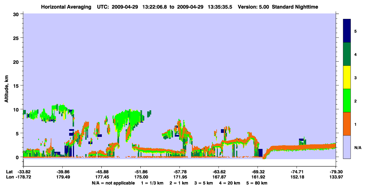Click the longitude value 177.45
The height and width of the screenshot is (191, 373).
click(x=102, y=177)
